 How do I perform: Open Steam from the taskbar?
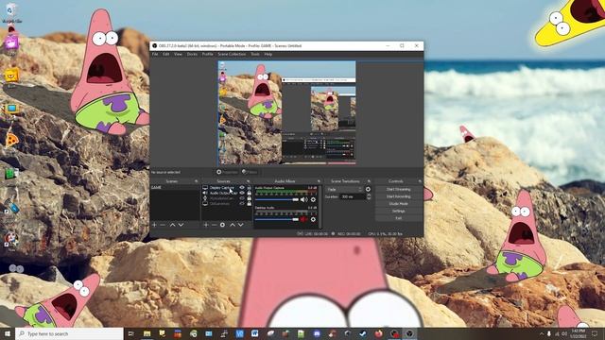(x=363, y=333)
